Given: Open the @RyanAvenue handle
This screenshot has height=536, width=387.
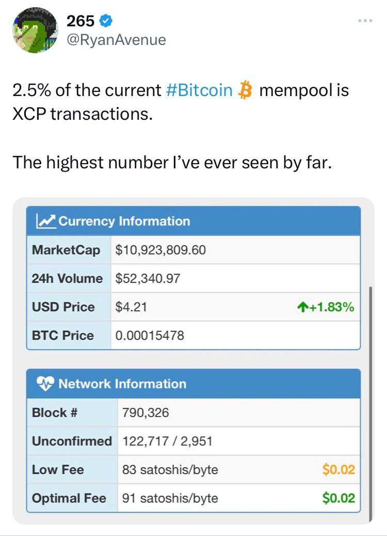Looking at the screenshot, I should click(x=116, y=40).
